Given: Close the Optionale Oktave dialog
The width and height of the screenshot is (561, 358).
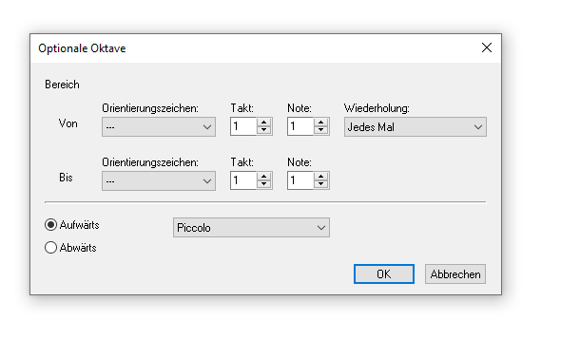Looking at the screenshot, I should [x=487, y=47].
